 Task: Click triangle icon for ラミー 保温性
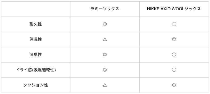pos(105,39)
